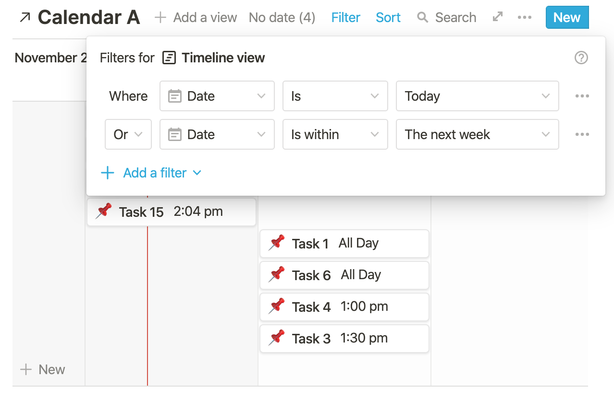Expand 'The next week' value dropdown
Viewport: 614px width, 401px height.
coord(477,134)
